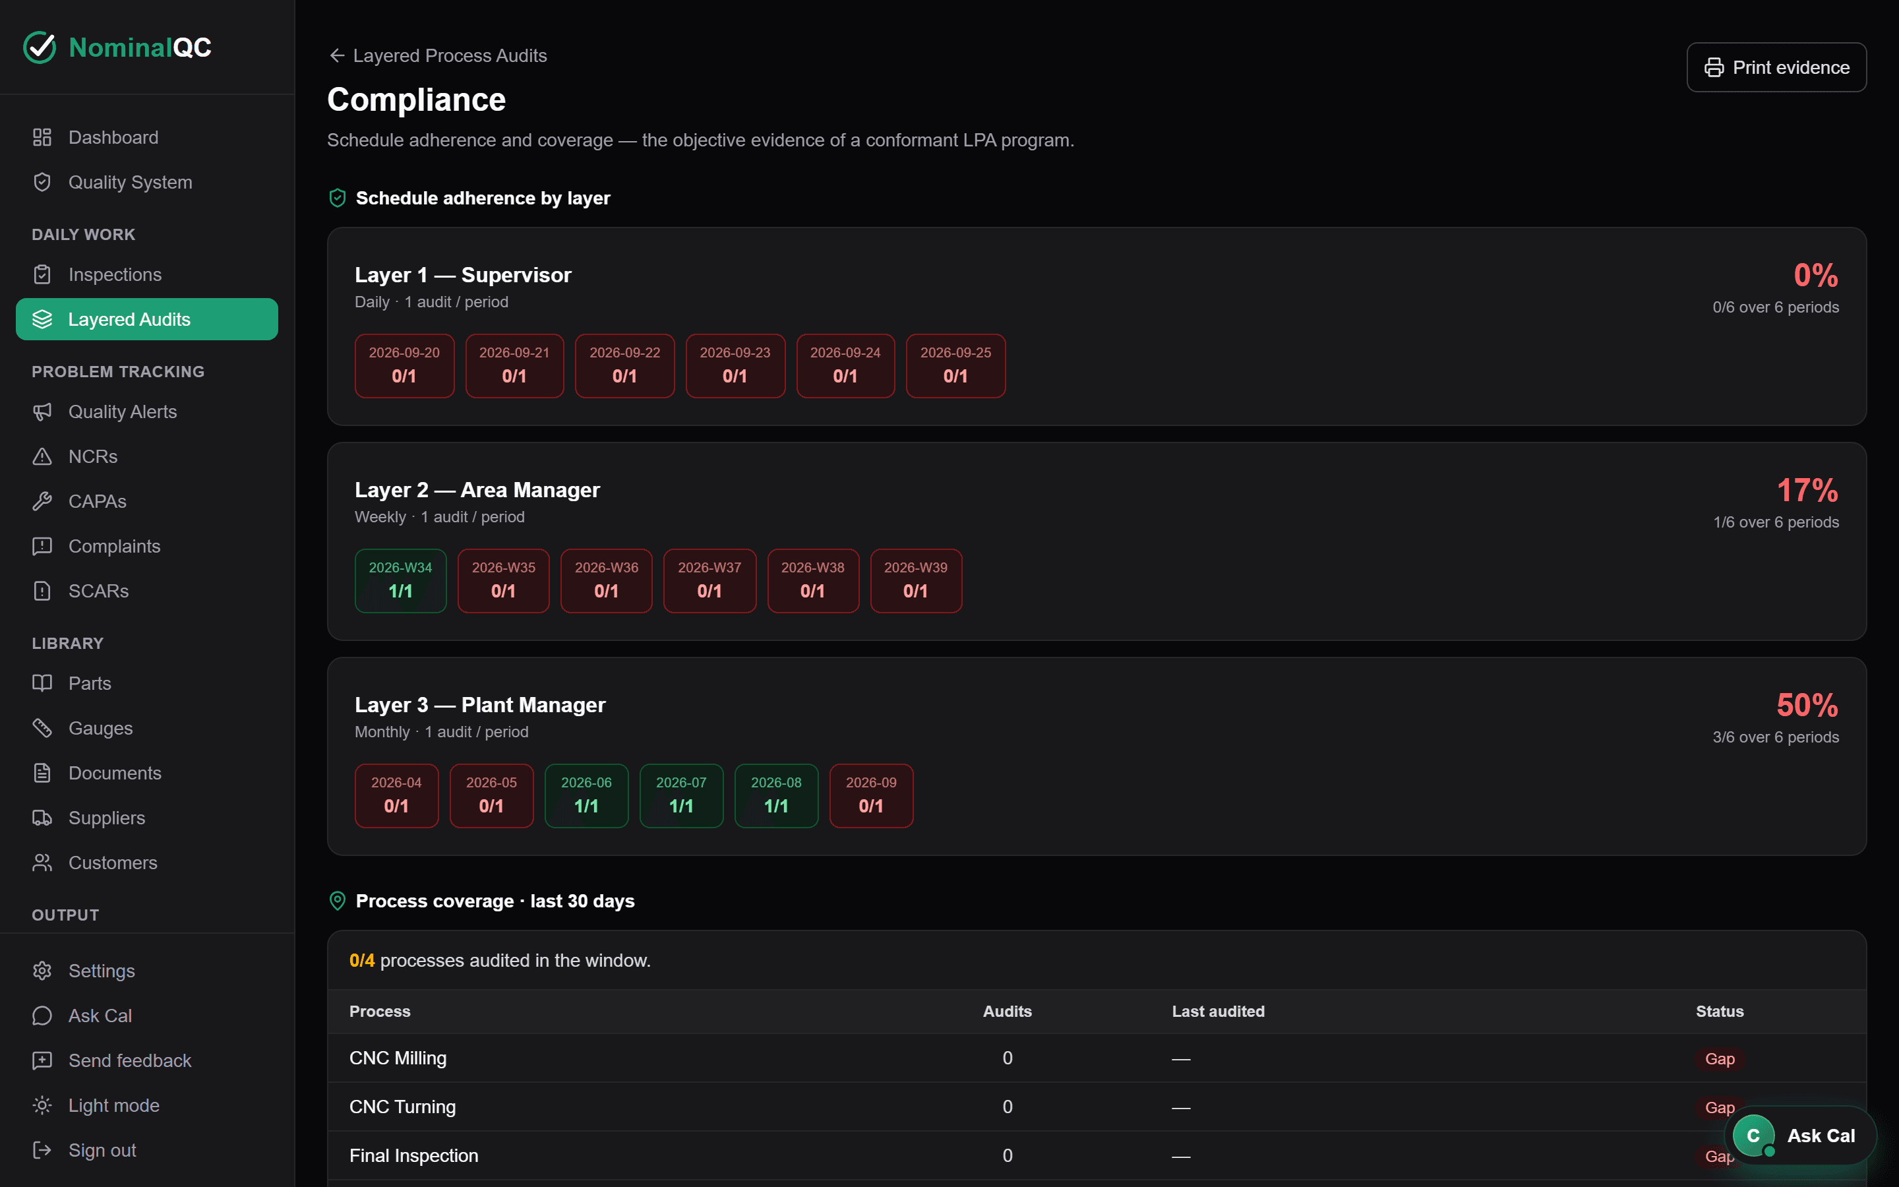Select the 2026-09-23 period tile
The height and width of the screenshot is (1187, 1899).
click(x=735, y=366)
